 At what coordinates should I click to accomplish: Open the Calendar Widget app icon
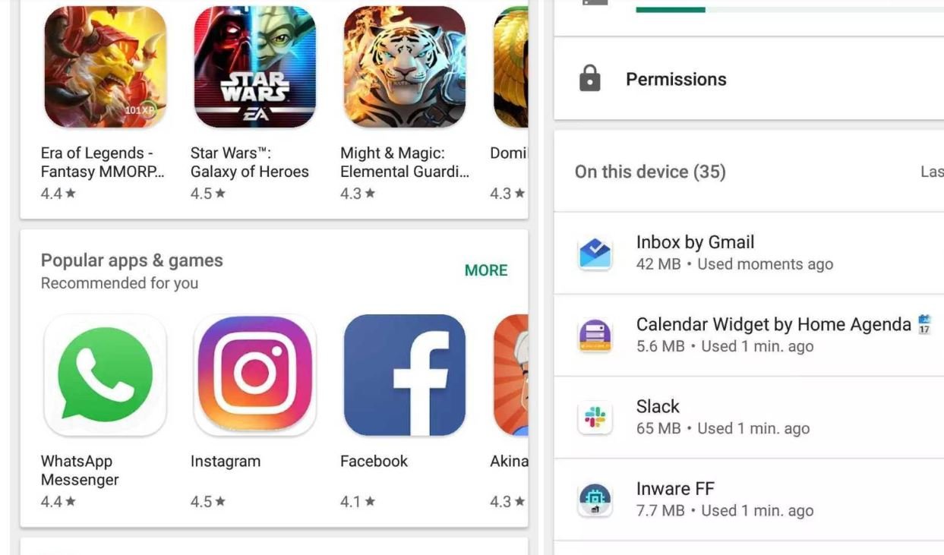point(595,336)
